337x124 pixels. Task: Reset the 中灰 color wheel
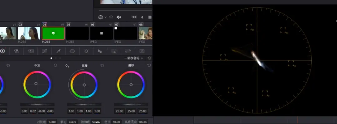[55, 65]
